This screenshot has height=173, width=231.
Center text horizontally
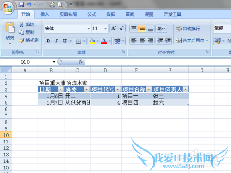[x=142, y=41]
